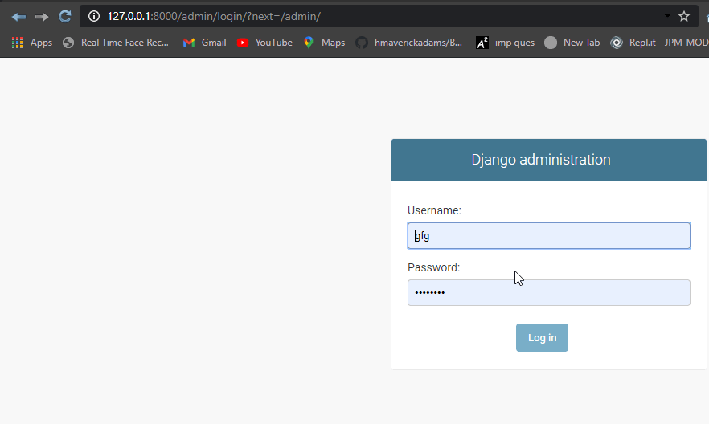The image size is (709, 424).
Task: Open address bar suggestions dropdown arrow
Action: tap(667, 16)
